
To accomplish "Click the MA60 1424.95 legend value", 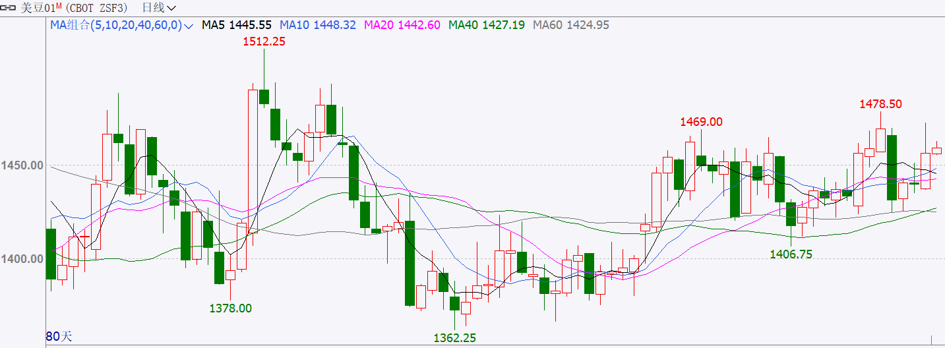I will coord(571,25).
